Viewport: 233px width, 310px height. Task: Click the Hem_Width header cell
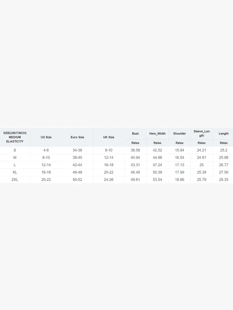pos(157,134)
